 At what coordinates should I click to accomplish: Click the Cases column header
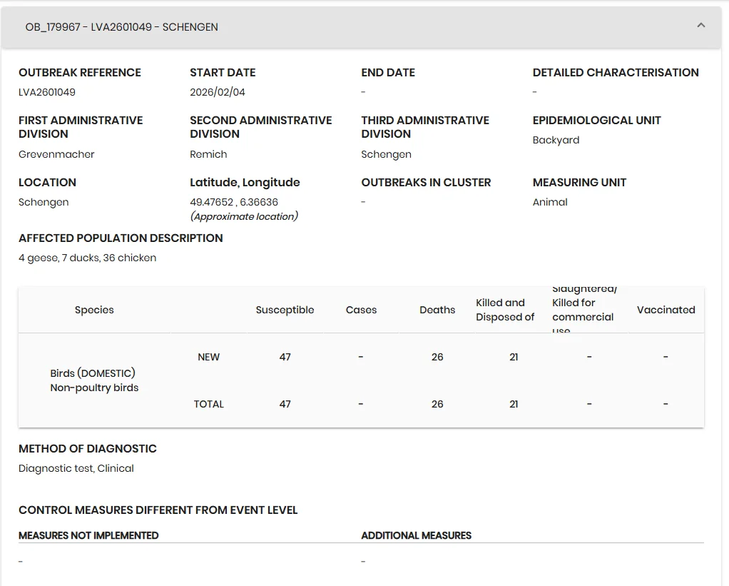point(361,310)
